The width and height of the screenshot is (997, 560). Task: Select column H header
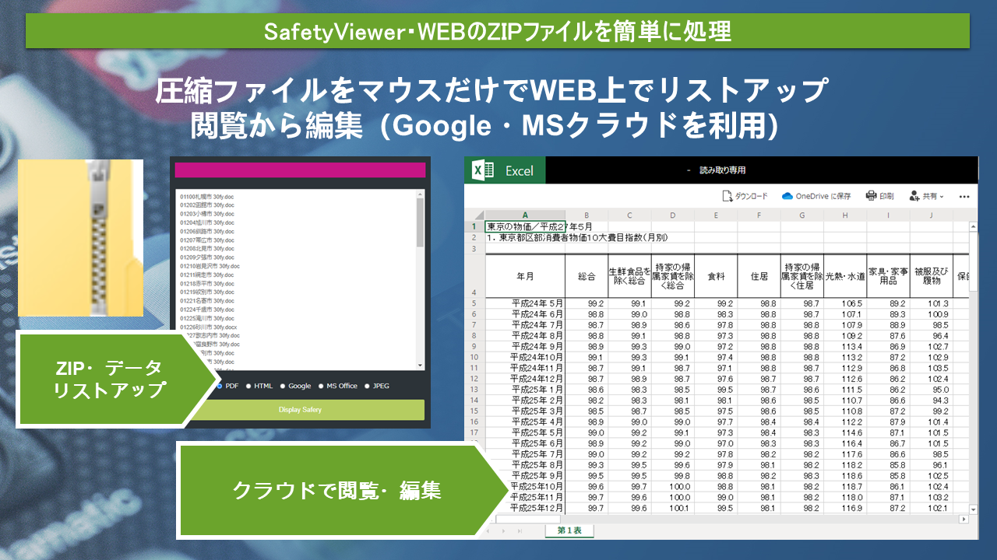[845, 215]
